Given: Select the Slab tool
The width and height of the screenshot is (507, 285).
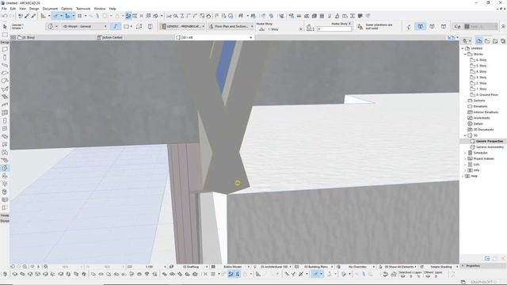Looking at the screenshot, I should [5, 73].
